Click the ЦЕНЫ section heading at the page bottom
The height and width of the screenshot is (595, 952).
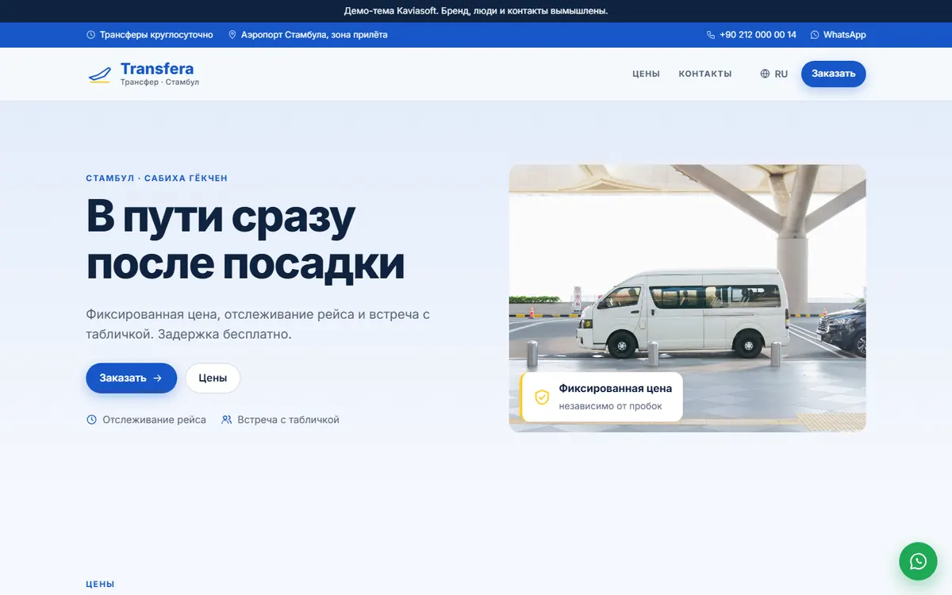coord(100,584)
